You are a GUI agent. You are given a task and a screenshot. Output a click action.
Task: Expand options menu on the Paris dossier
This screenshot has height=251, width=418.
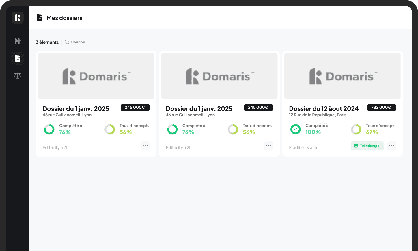coord(392,146)
